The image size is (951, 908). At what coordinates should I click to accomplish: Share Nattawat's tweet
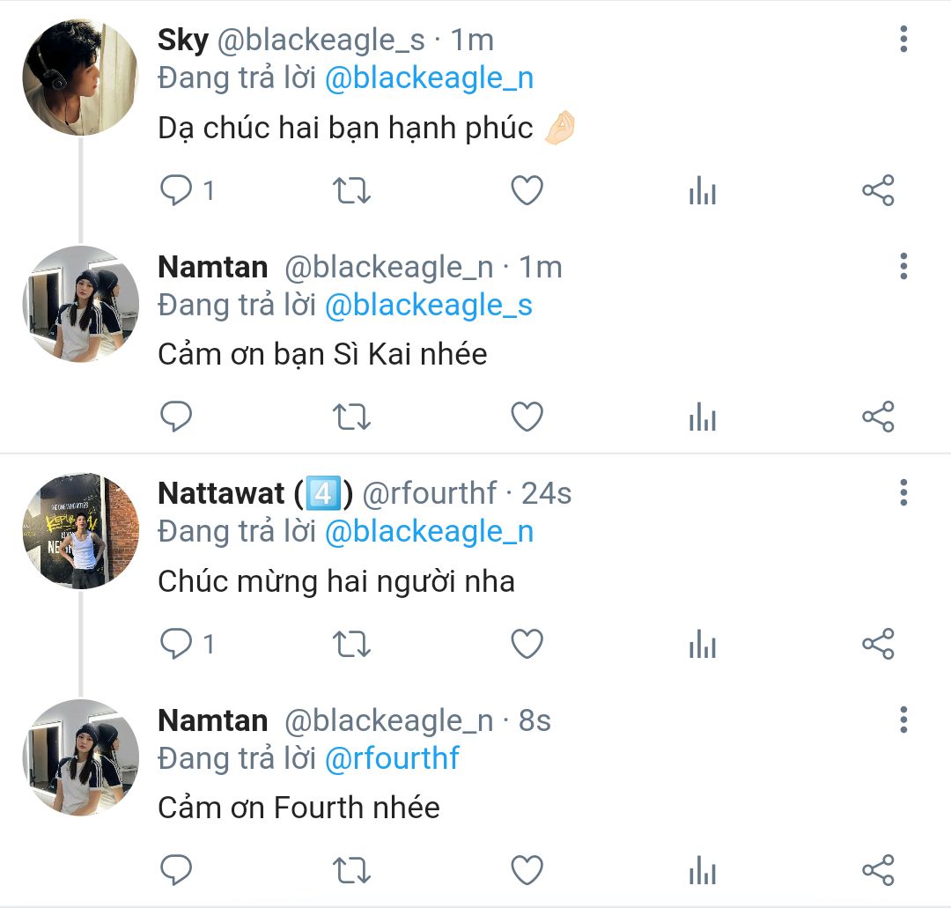(x=877, y=645)
